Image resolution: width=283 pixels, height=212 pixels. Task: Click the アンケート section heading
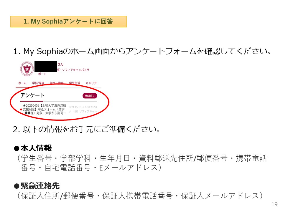[x=33, y=95]
